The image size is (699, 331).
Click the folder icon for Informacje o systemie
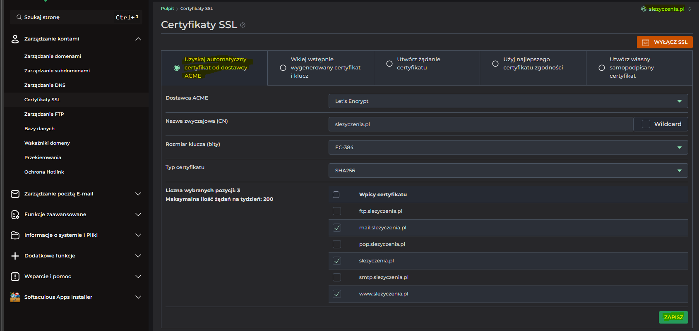click(15, 235)
